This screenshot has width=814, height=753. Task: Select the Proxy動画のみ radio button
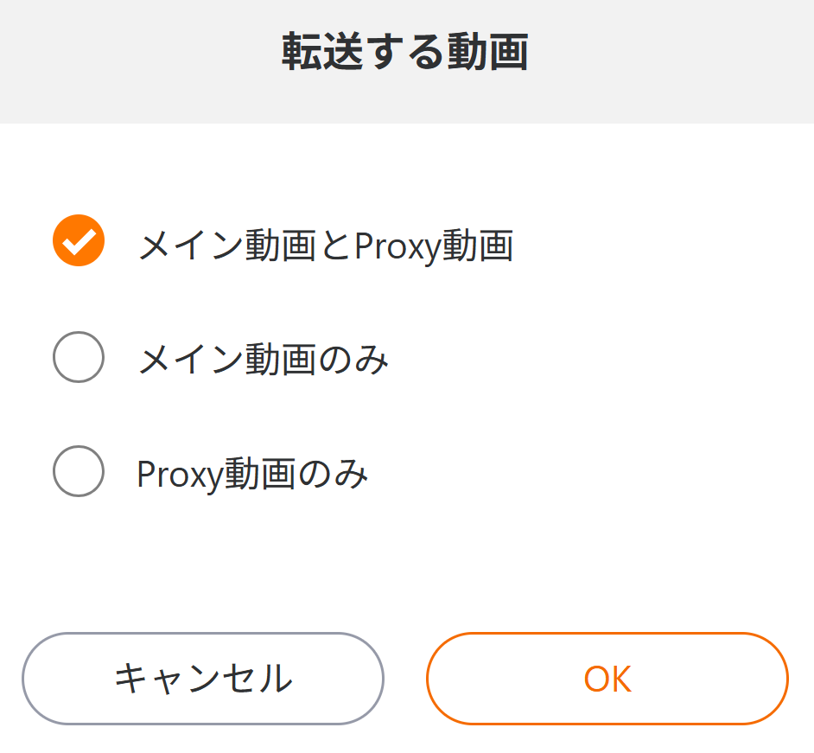coord(79,471)
